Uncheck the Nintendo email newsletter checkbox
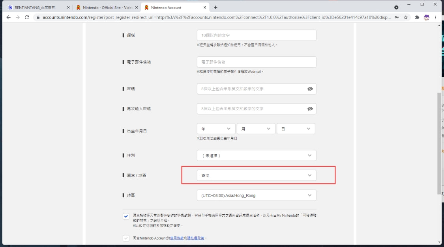444x247 pixels. click(x=126, y=217)
